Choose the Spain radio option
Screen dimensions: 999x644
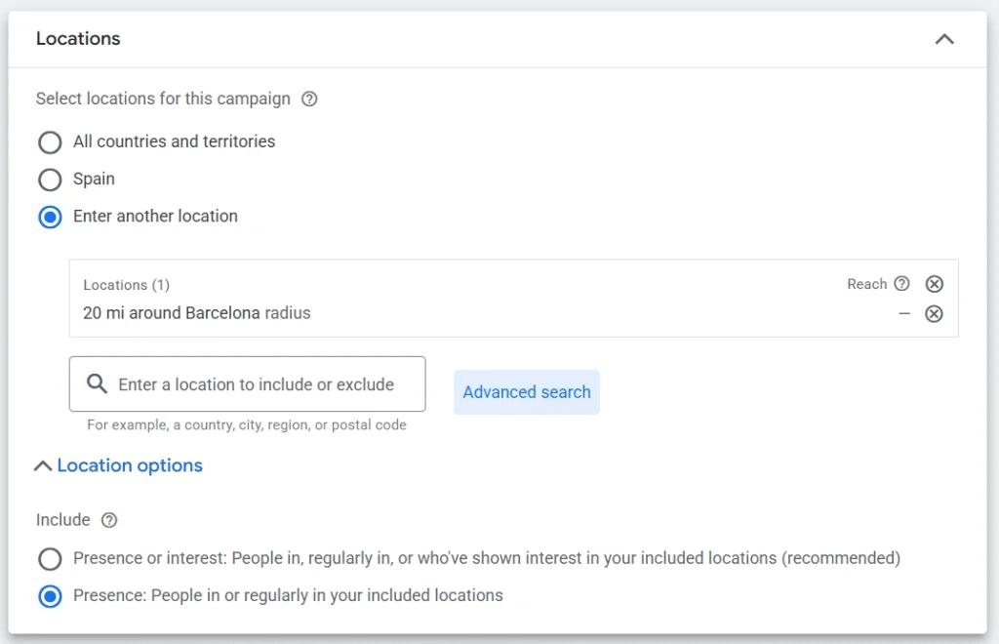[50, 180]
